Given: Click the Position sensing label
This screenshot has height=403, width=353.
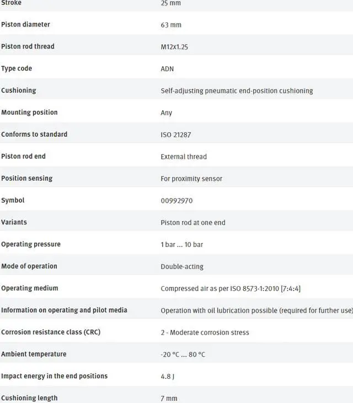Looking at the screenshot, I should [26, 179].
